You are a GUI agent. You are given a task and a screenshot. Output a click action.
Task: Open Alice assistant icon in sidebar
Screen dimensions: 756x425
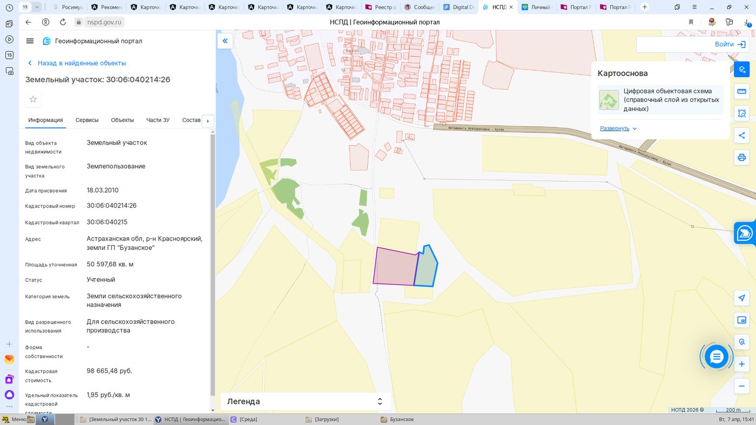(9, 395)
